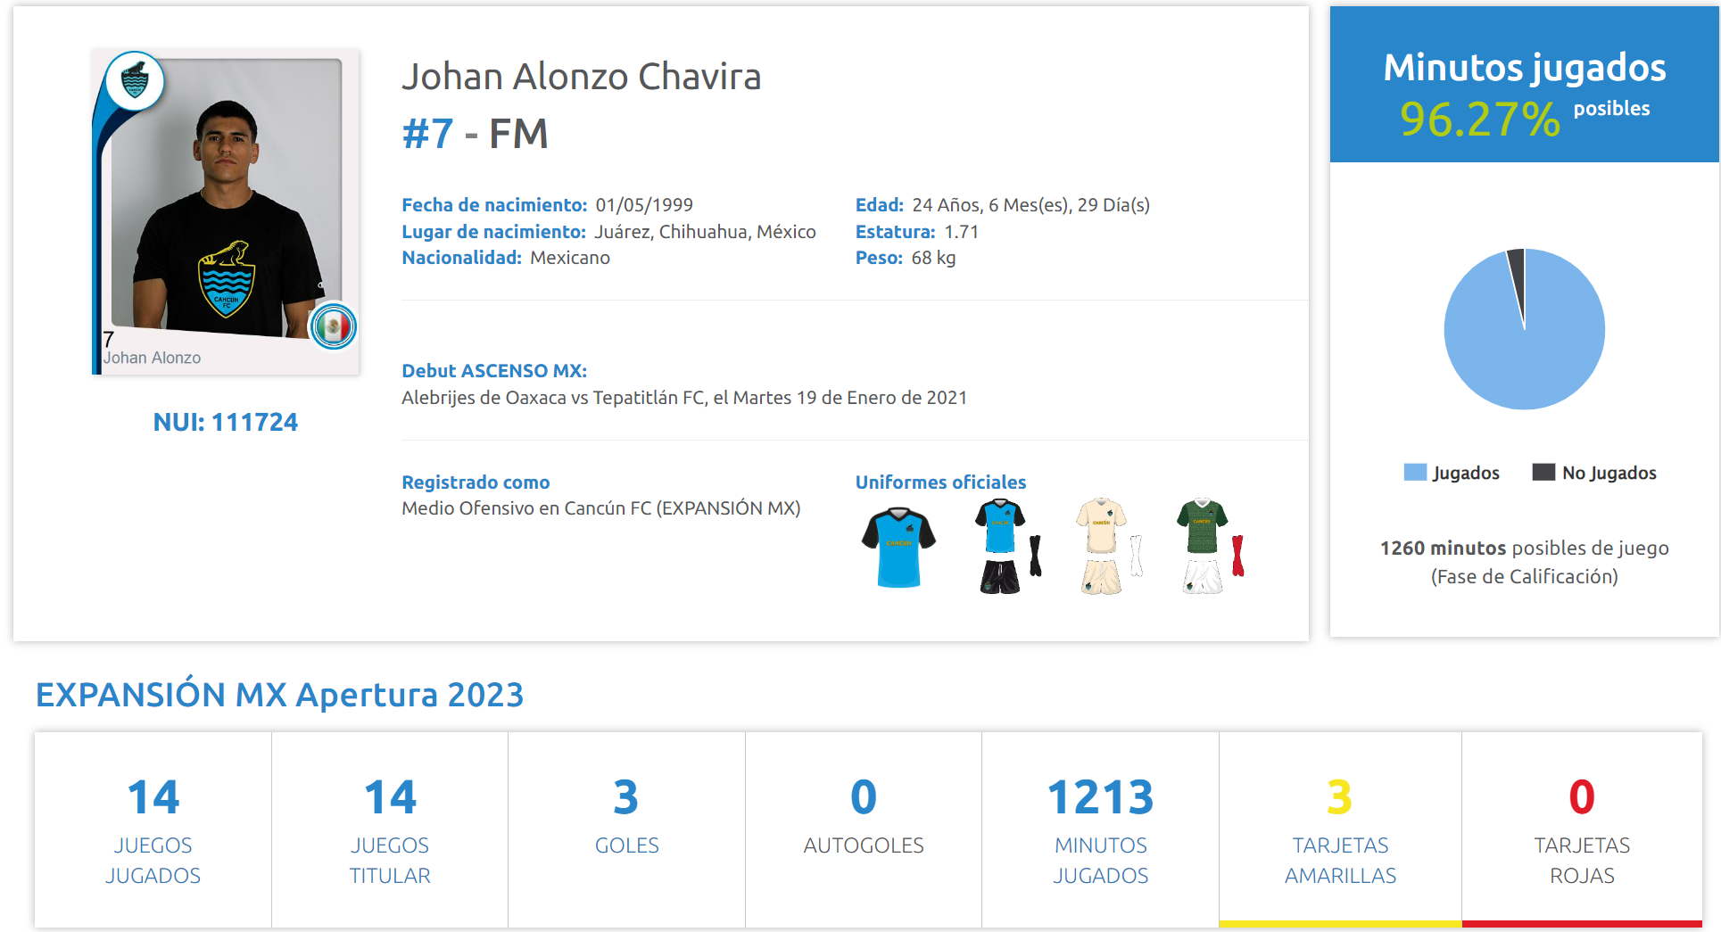Select the green third uniform
Image resolution: width=1721 pixels, height=932 pixels.
(1210, 547)
